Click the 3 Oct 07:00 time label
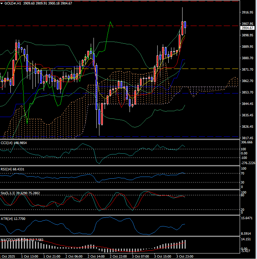This screenshot has width=257, height=259. click(x=141, y=257)
